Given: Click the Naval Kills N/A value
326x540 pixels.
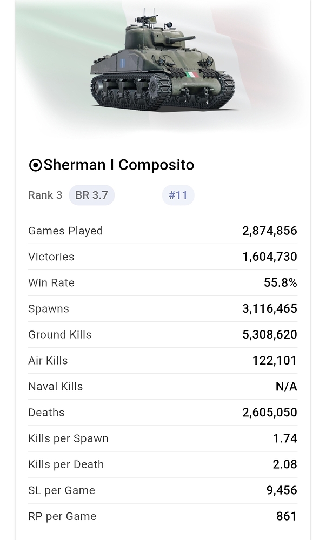Looking at the screenshot, I should tap(286, 387).
